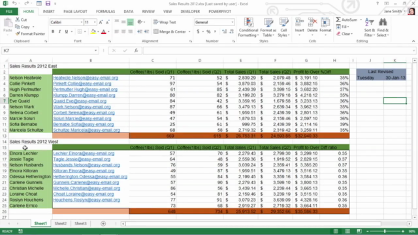Click Decrease Decimal icon
The height and width of the screenshot is (235, 418).
coord(231,32)
